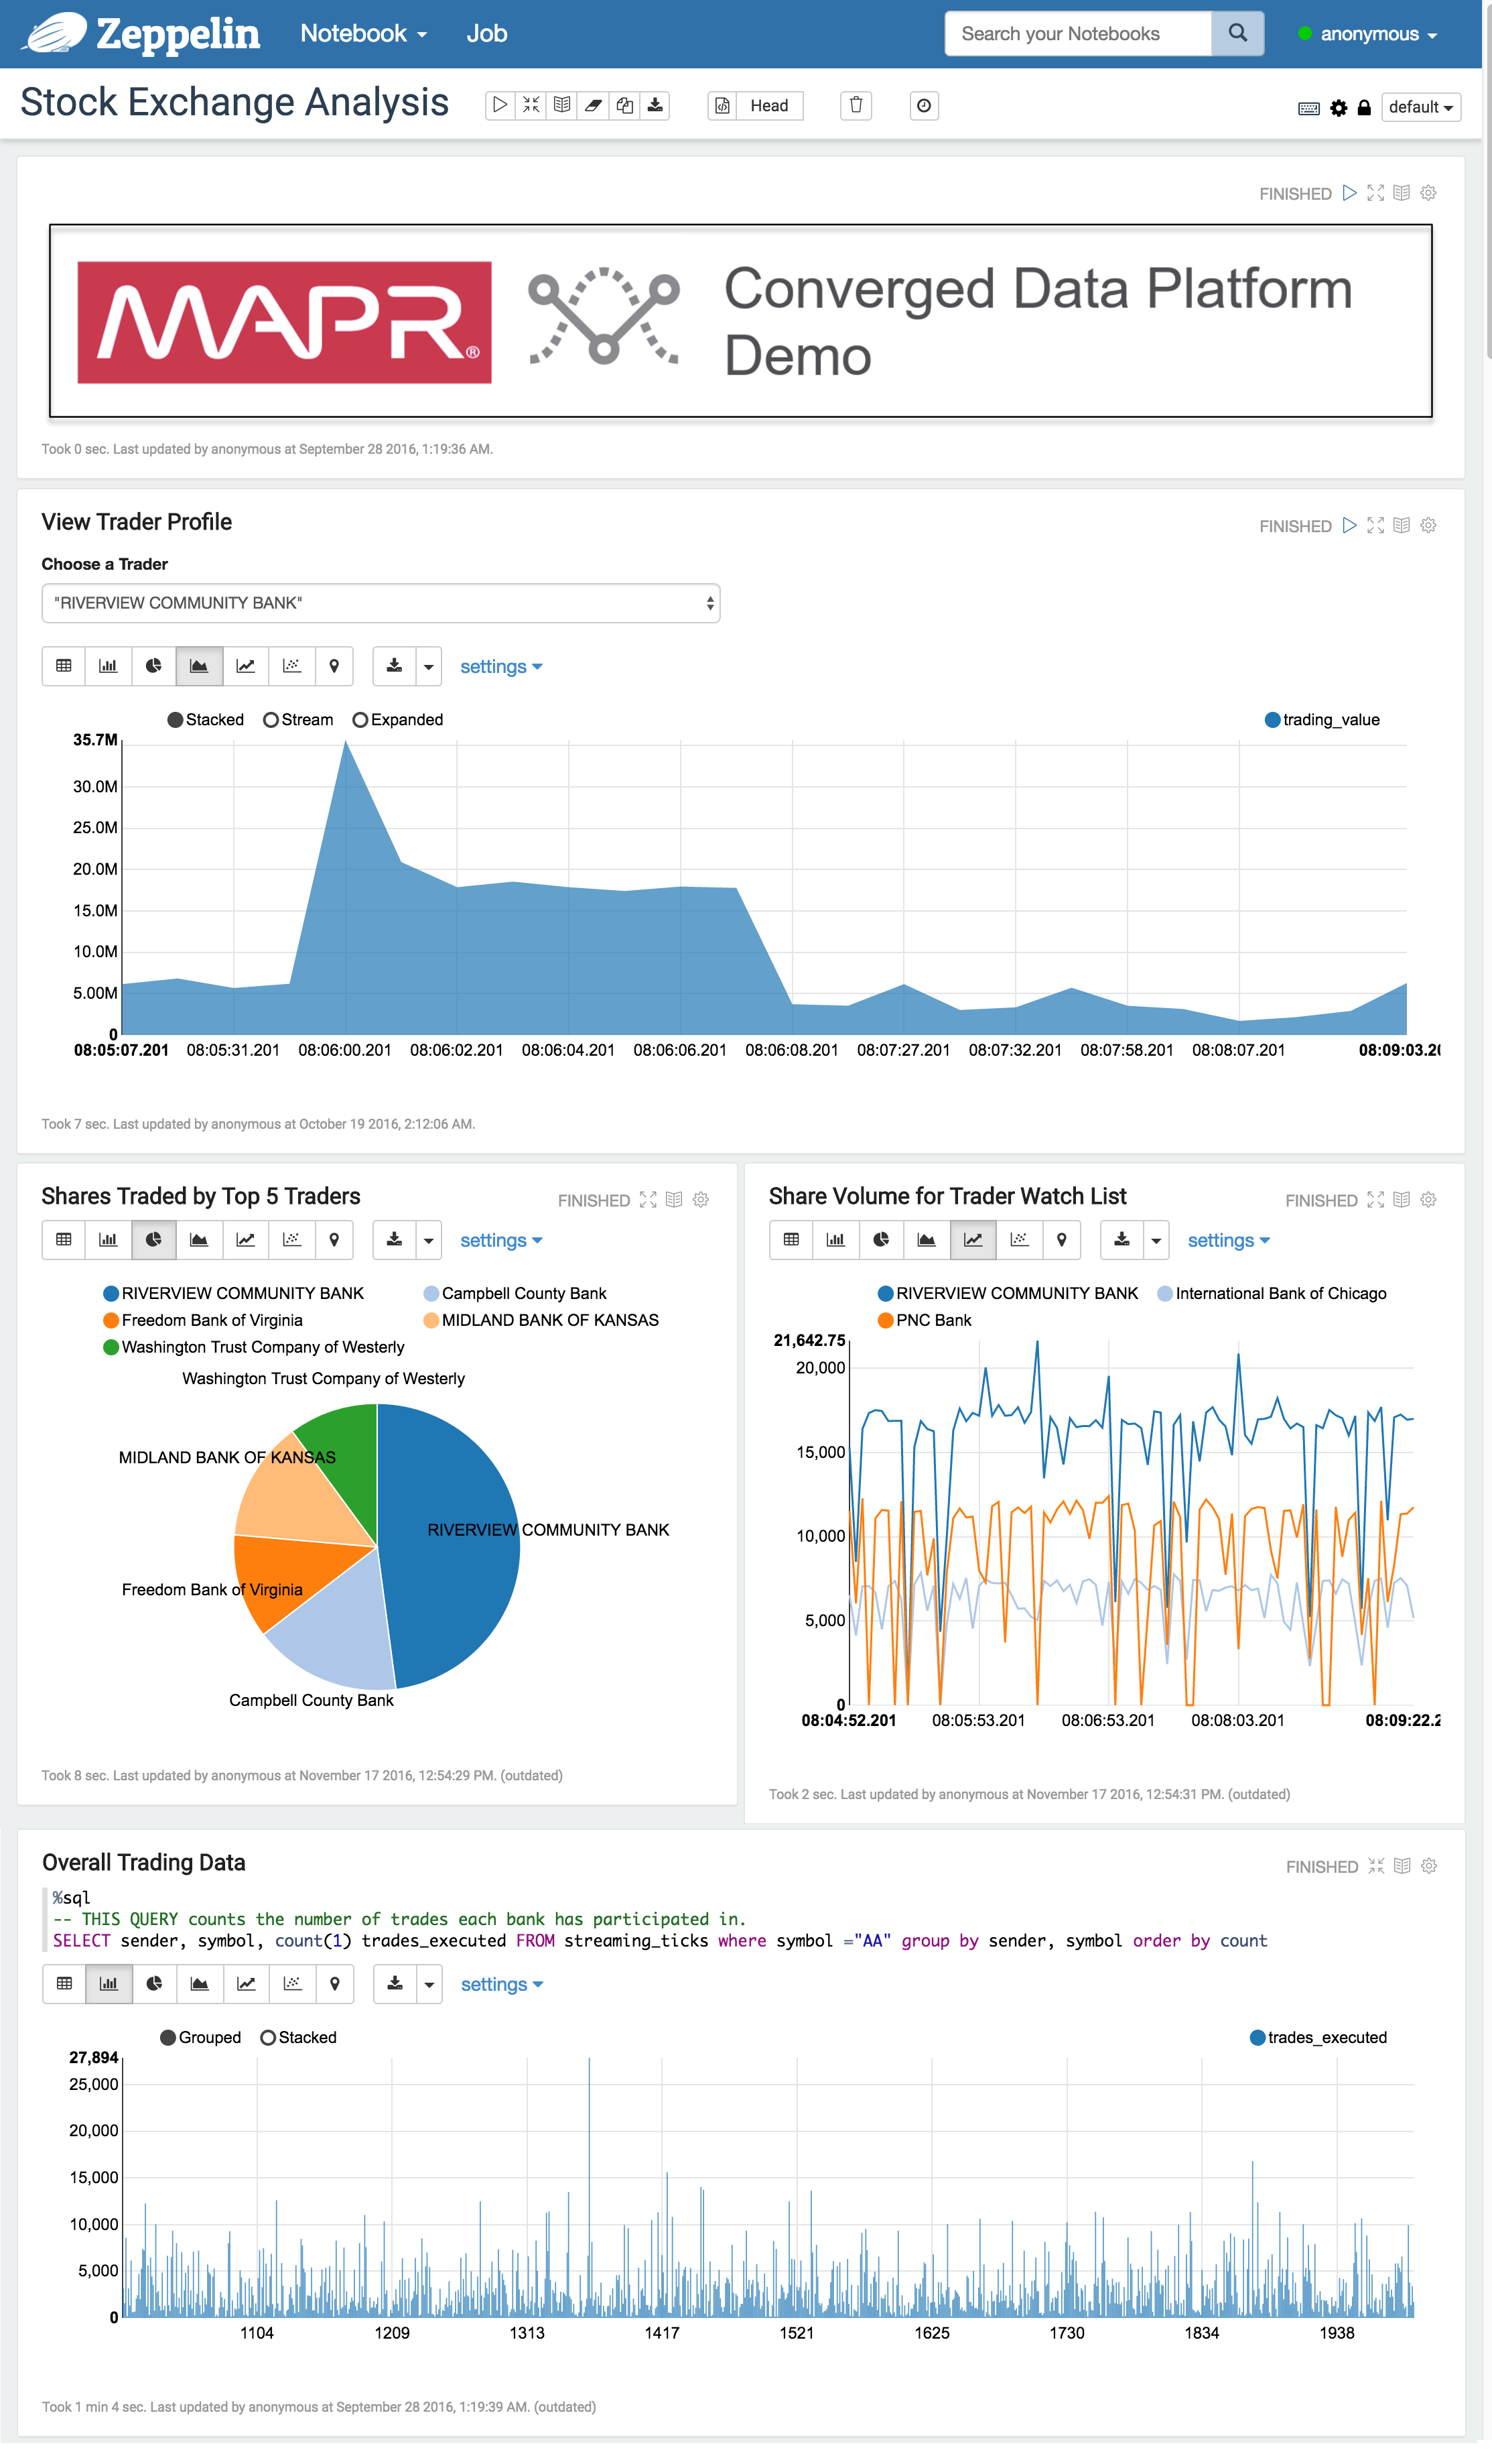Open the Choose a Trader dropdown

tap(380, 603)
